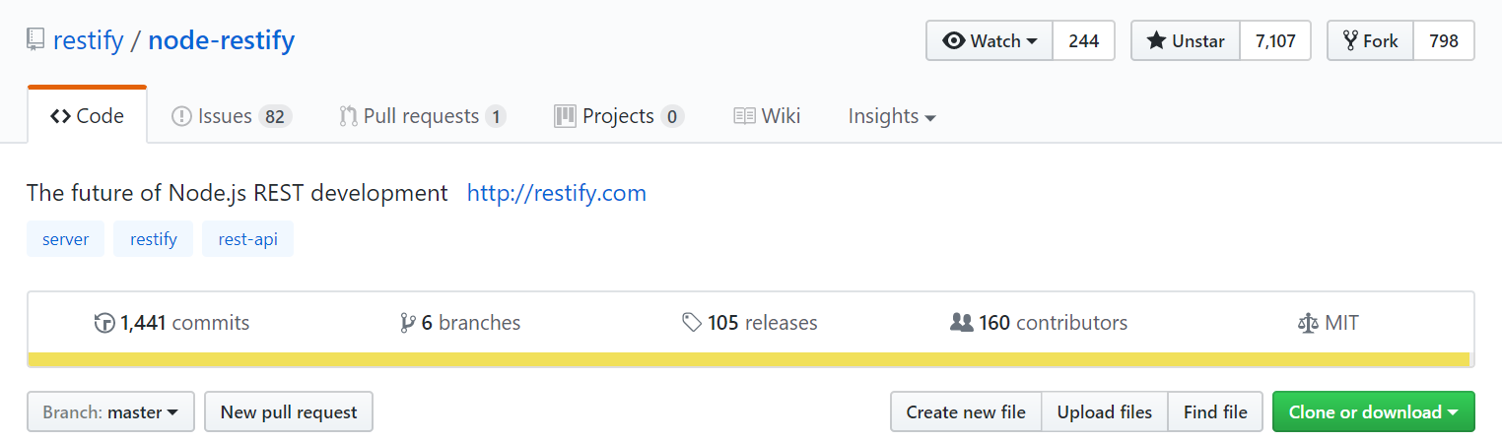
Task: Click Find file button
Action: tap(1215, 411)
